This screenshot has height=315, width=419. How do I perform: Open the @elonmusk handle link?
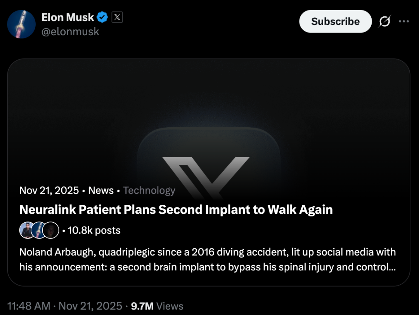[x=70, y=32]
